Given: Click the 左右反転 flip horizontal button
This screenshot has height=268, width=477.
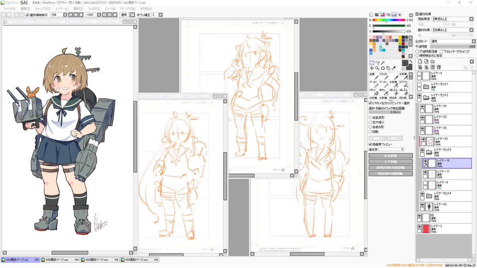Looking at the screenshot, I should [x=390, y=156].
